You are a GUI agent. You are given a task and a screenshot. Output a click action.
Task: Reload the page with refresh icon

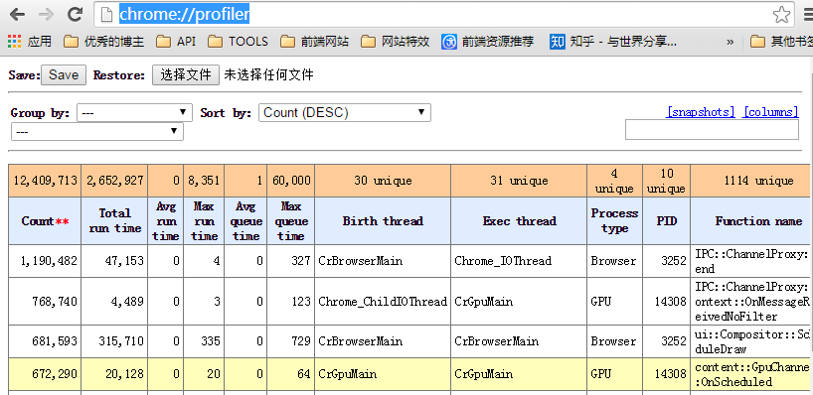[76, 15]
